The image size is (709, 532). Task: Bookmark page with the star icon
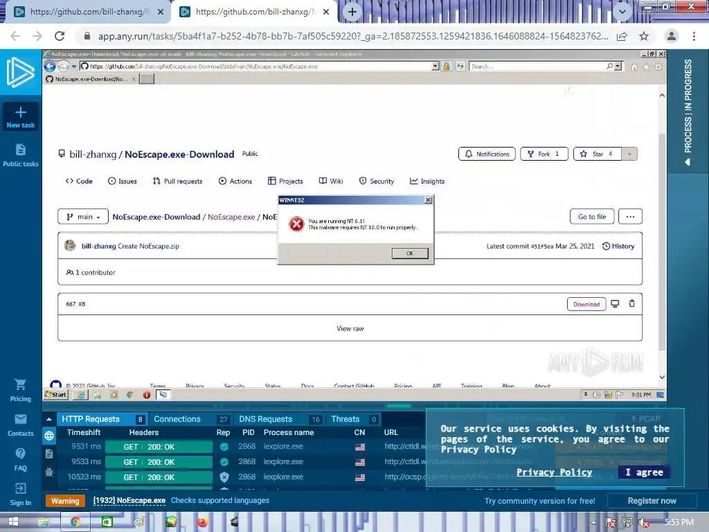tap(643, 36)
